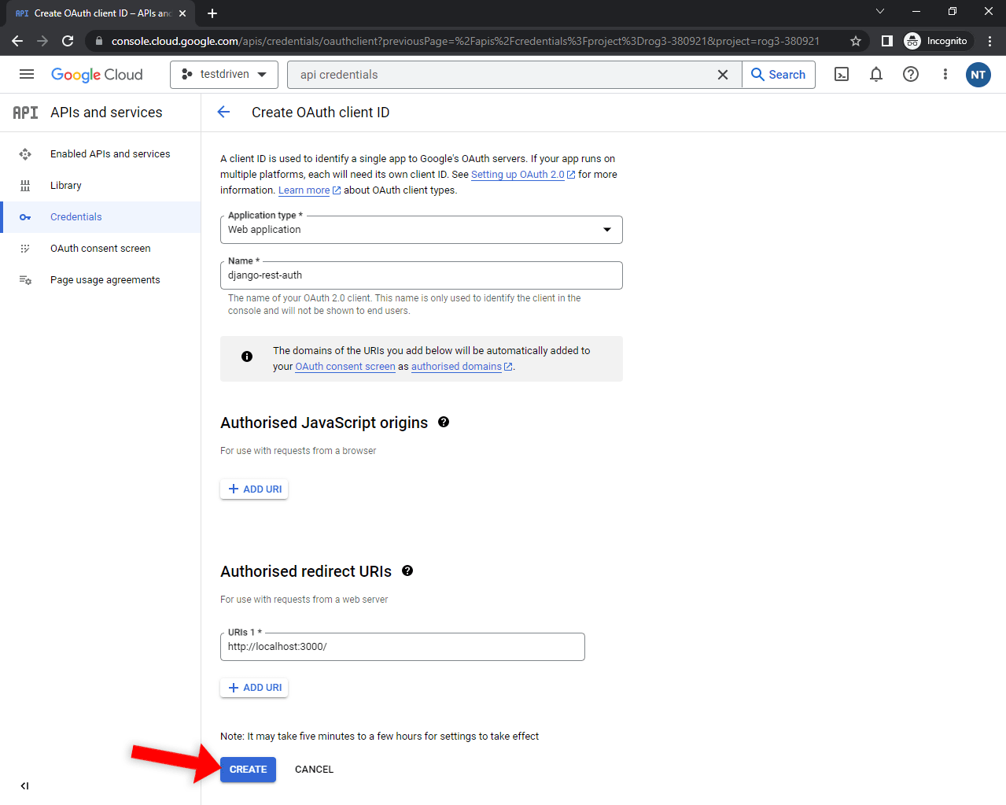This screenshot has height=805, width=1006.
Task: Open the NT account avatar
Action: (x=978, y=75)
